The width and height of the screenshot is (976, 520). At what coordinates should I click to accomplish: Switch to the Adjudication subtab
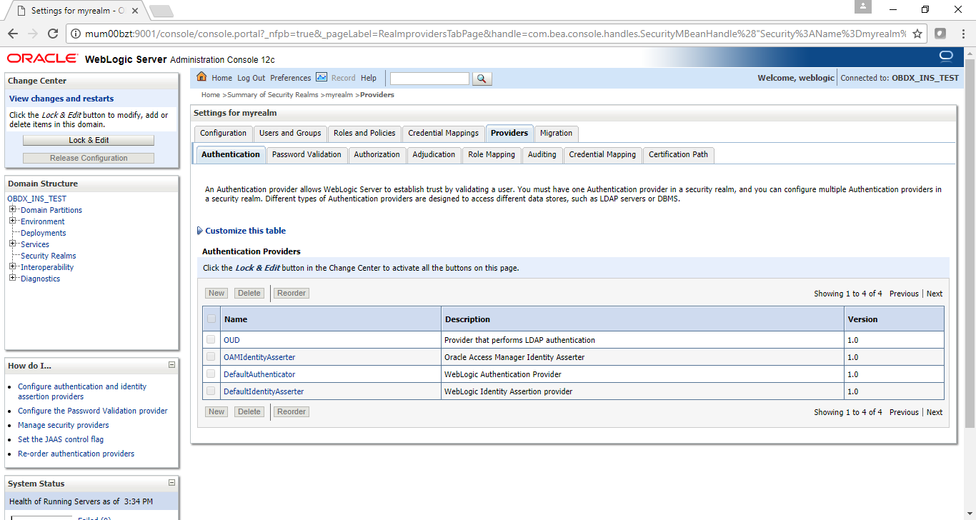pos(434,154)
